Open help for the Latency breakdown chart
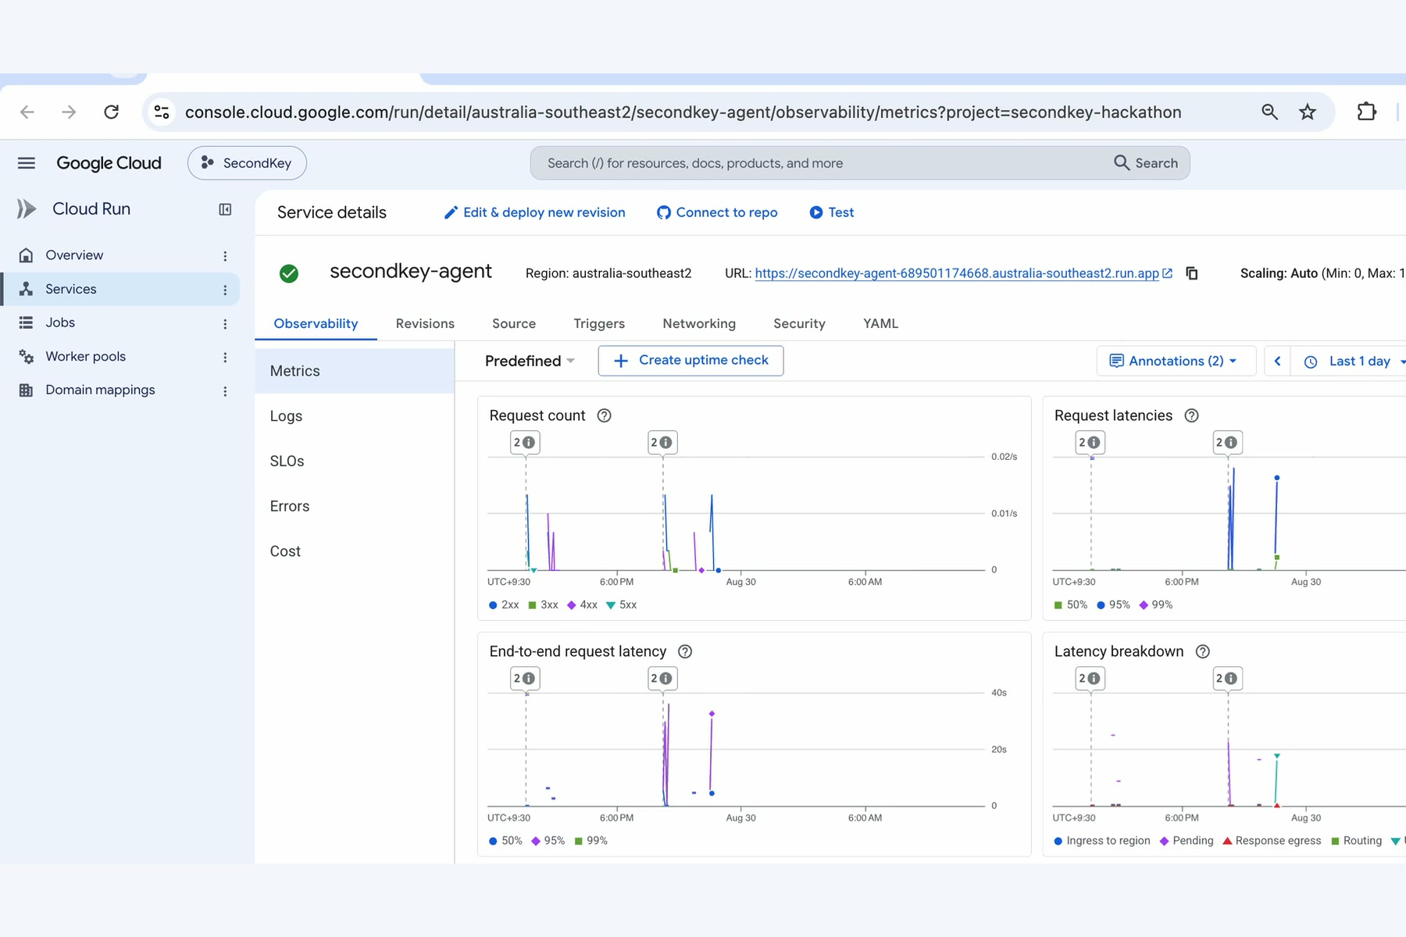1406x937 pixels. click(x=1203, y=651)
